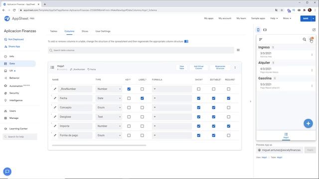The height and width of the screenshot is (179, 319).
Task: Edit the Concepto column with pencil icon
Action: (x=55, y=107)
